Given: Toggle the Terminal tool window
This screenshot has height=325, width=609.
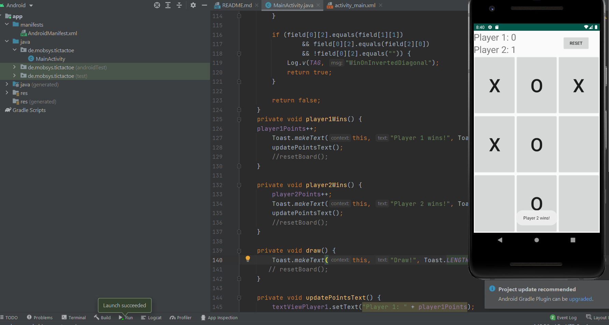Looking at the screenshot, I should pyautogui.click(x=73, y=317).
